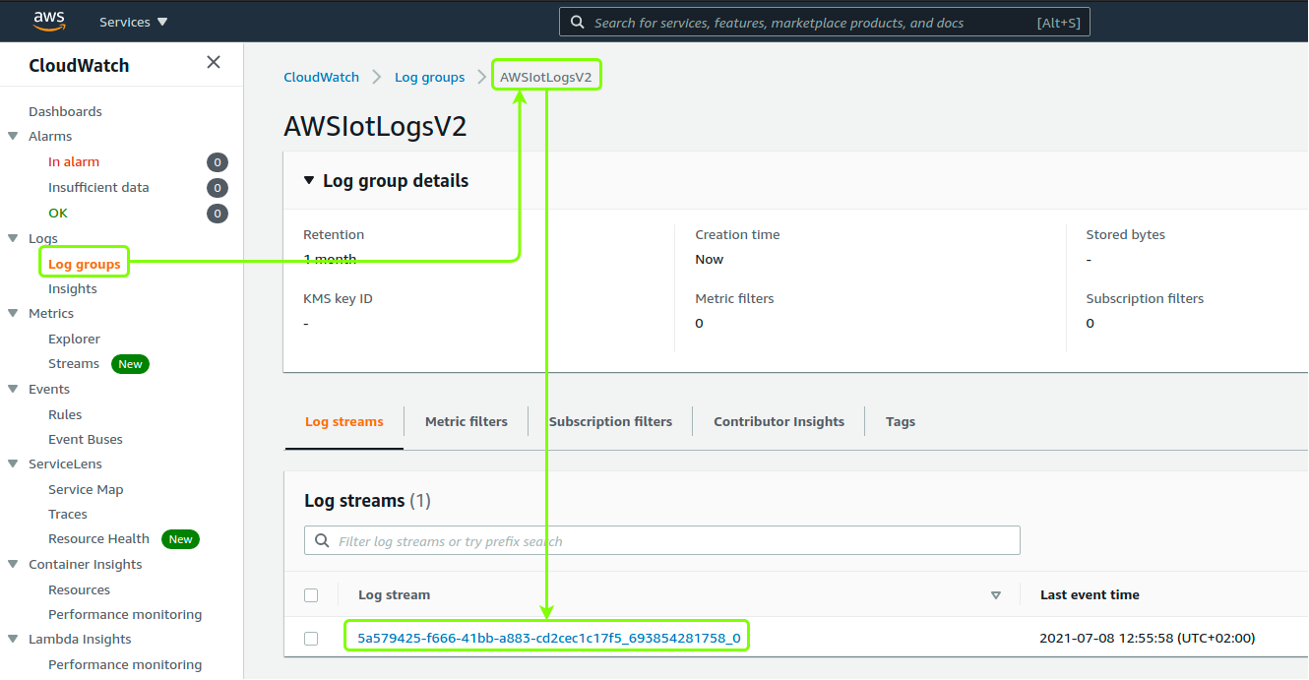Switch to the Log streams tab

344,421
